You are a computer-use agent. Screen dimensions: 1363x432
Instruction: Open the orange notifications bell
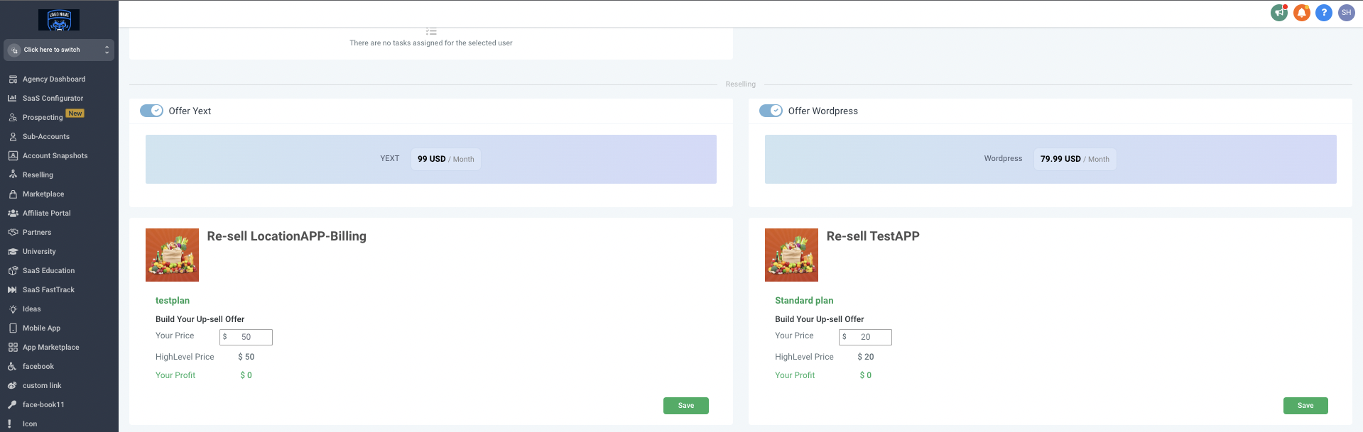click(1301, 13)
